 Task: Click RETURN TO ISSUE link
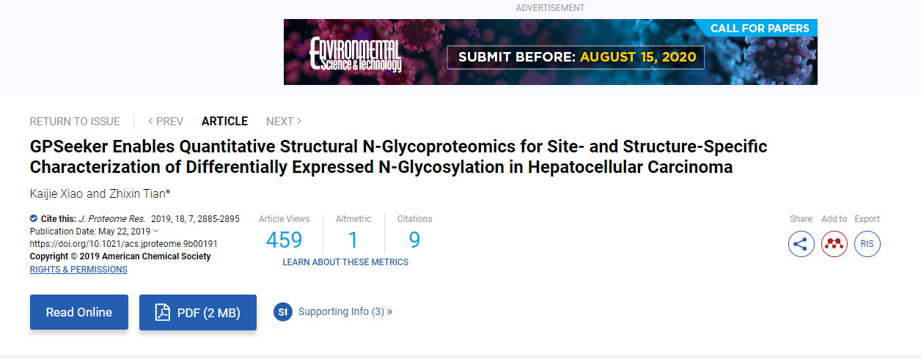tap(74, 122)
